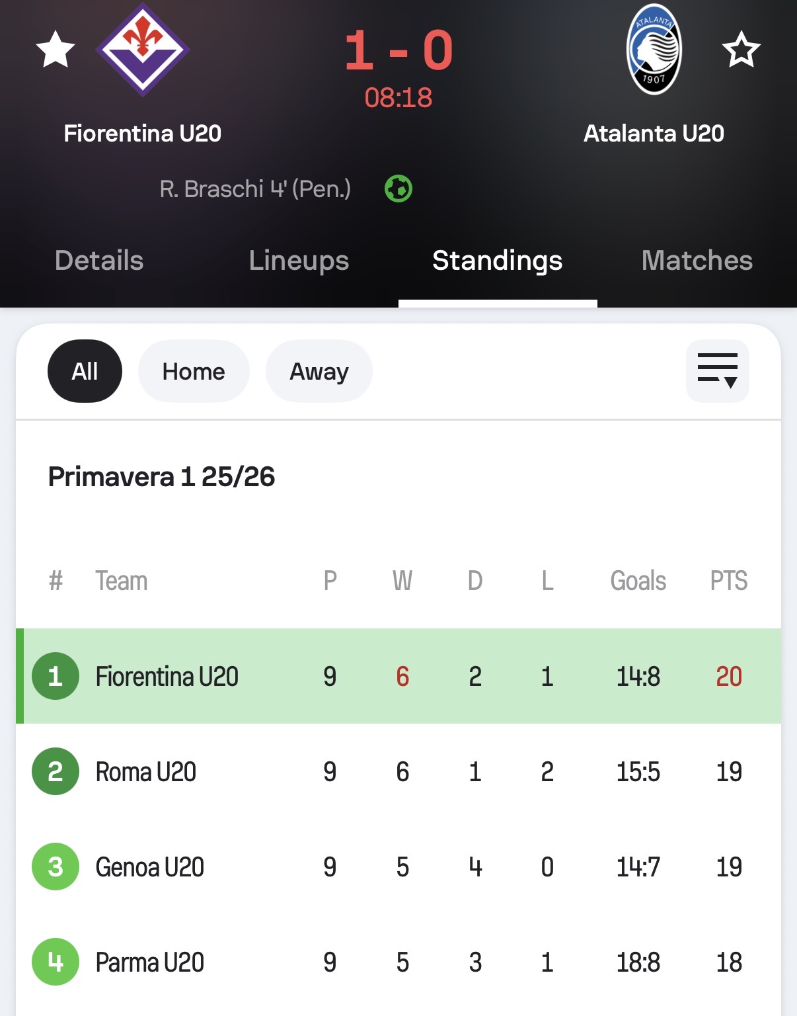Filter standings by Home matches

pos(194,371)
